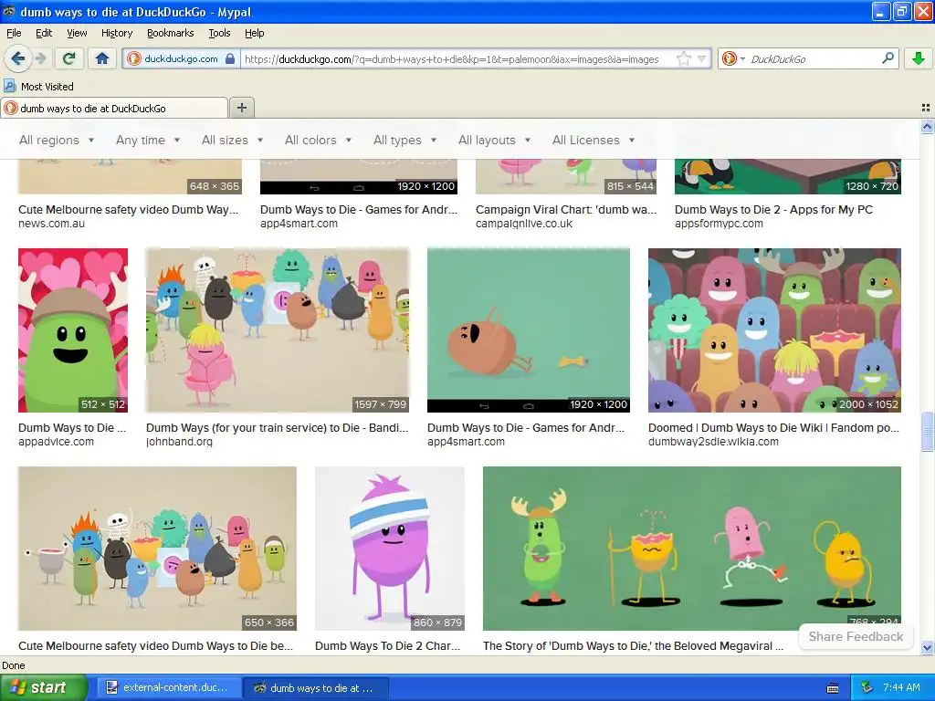The height and width of the screenshot is (701, 935).
Task: Click the system tray notification icon
Action: pos(867,687)
